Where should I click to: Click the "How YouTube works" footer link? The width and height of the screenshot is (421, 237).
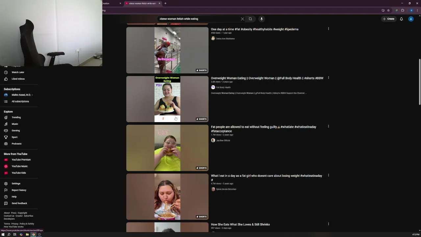[x=13, y=227]
